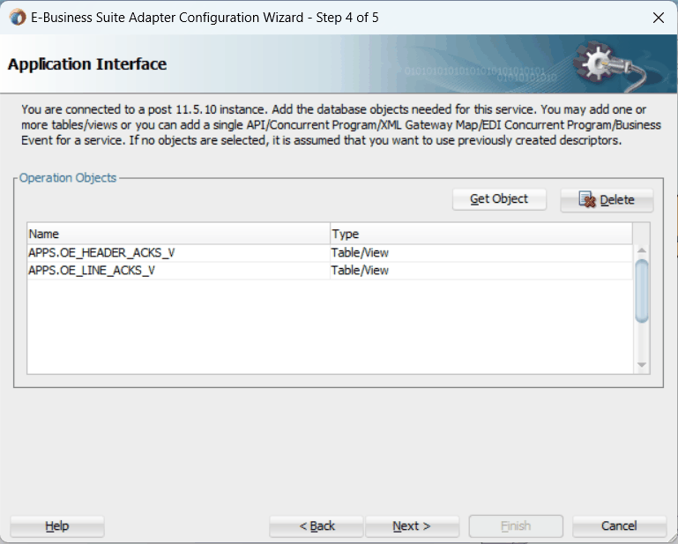Open Help for the wizard
The width and height of the screenshot is (678, 544).
tap(57, 526)
